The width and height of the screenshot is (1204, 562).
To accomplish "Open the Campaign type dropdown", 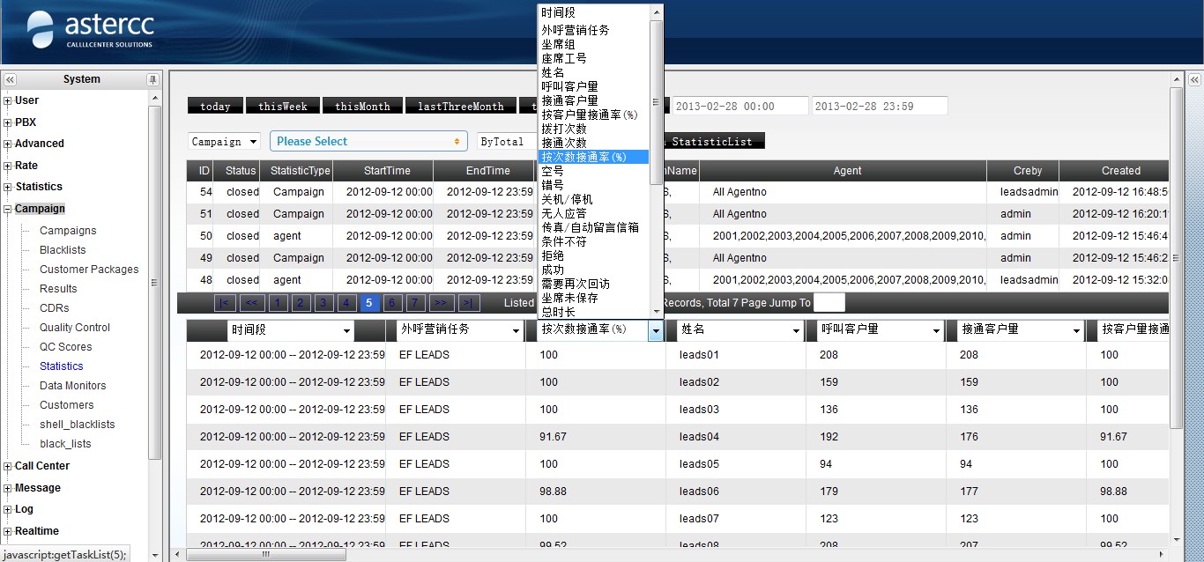I will (224, 142).
